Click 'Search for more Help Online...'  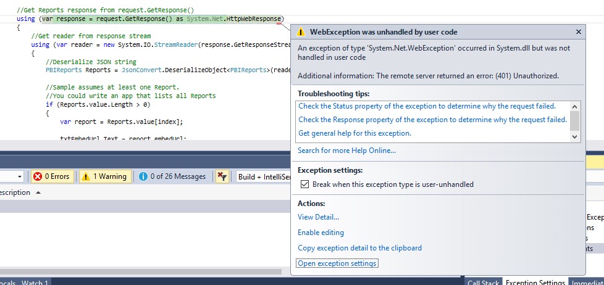346,151
